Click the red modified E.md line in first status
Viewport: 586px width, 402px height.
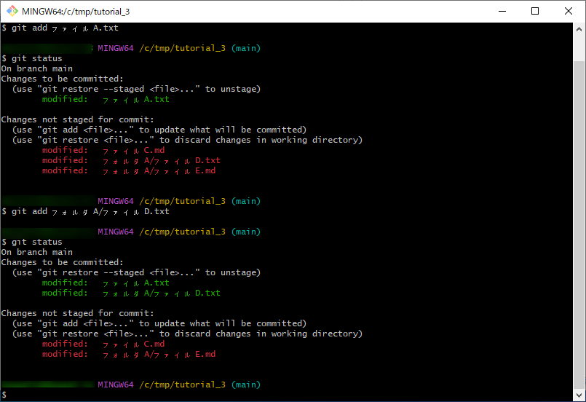(129, 171)
